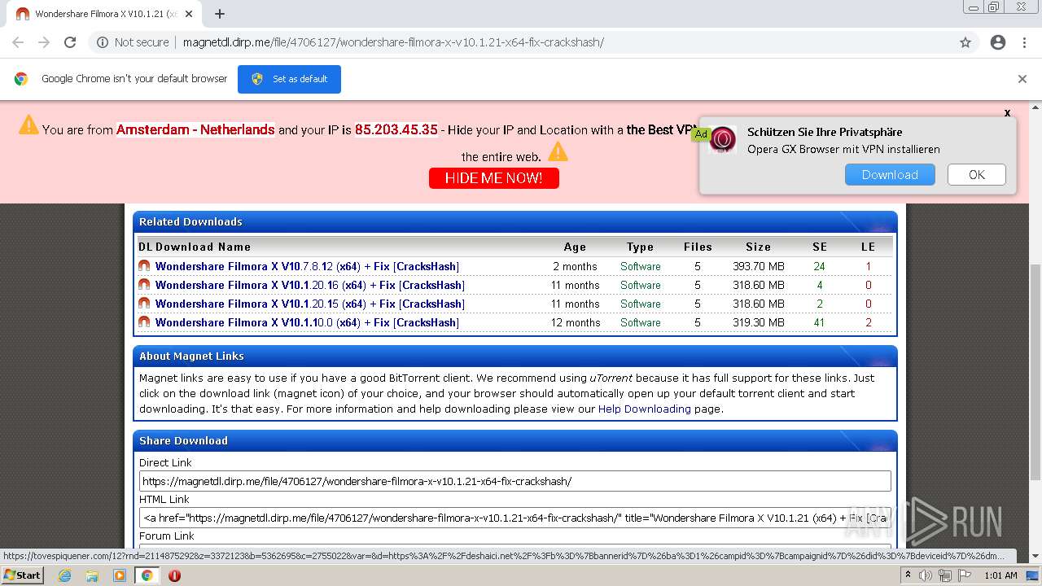Screen dimensions: 1042x586
Task: Bookmark this page with star icon
Action: pyautogui.click(x=965, y=42)
